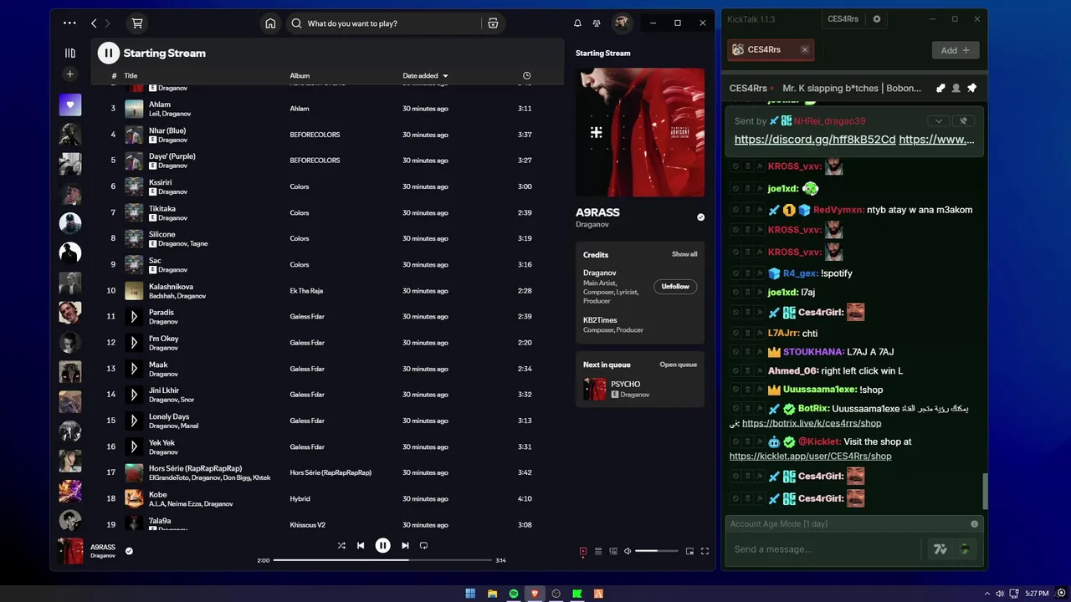Open Browse icon in search bar

tap(493, 23)
